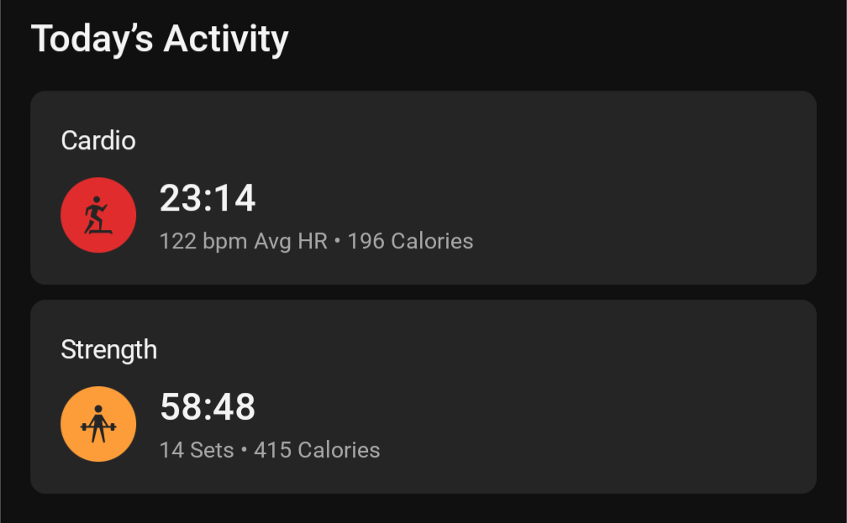Click the dark gap between activity cards
The height and width of the screenshot is (523, 847).
[x=423, y=292]
